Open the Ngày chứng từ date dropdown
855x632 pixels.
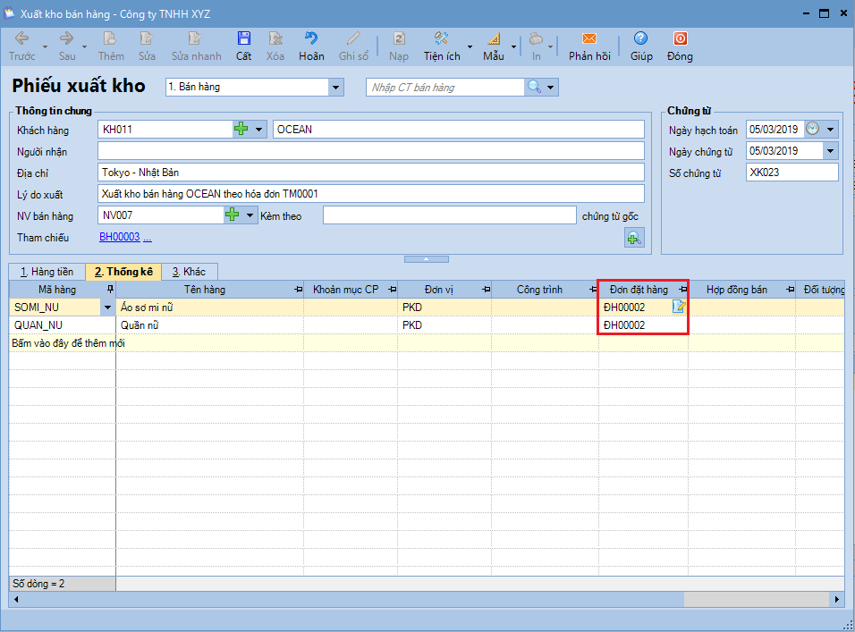pos(831,151)
